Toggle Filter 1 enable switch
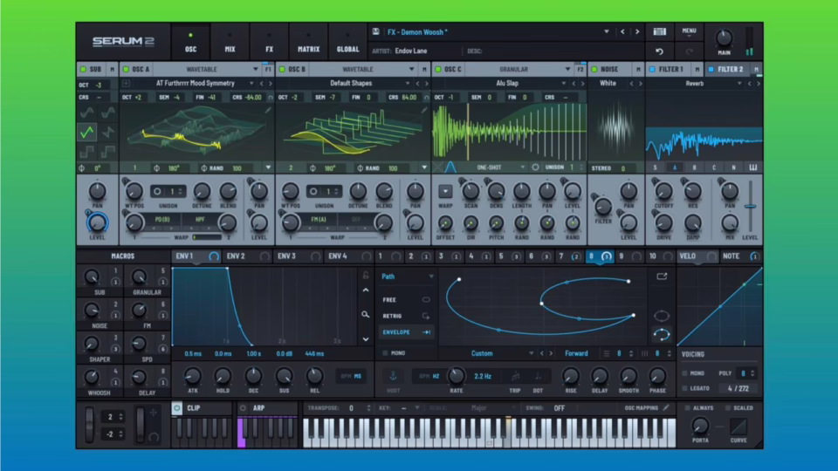This screenshot has height=471, width=838. [652, 70]
